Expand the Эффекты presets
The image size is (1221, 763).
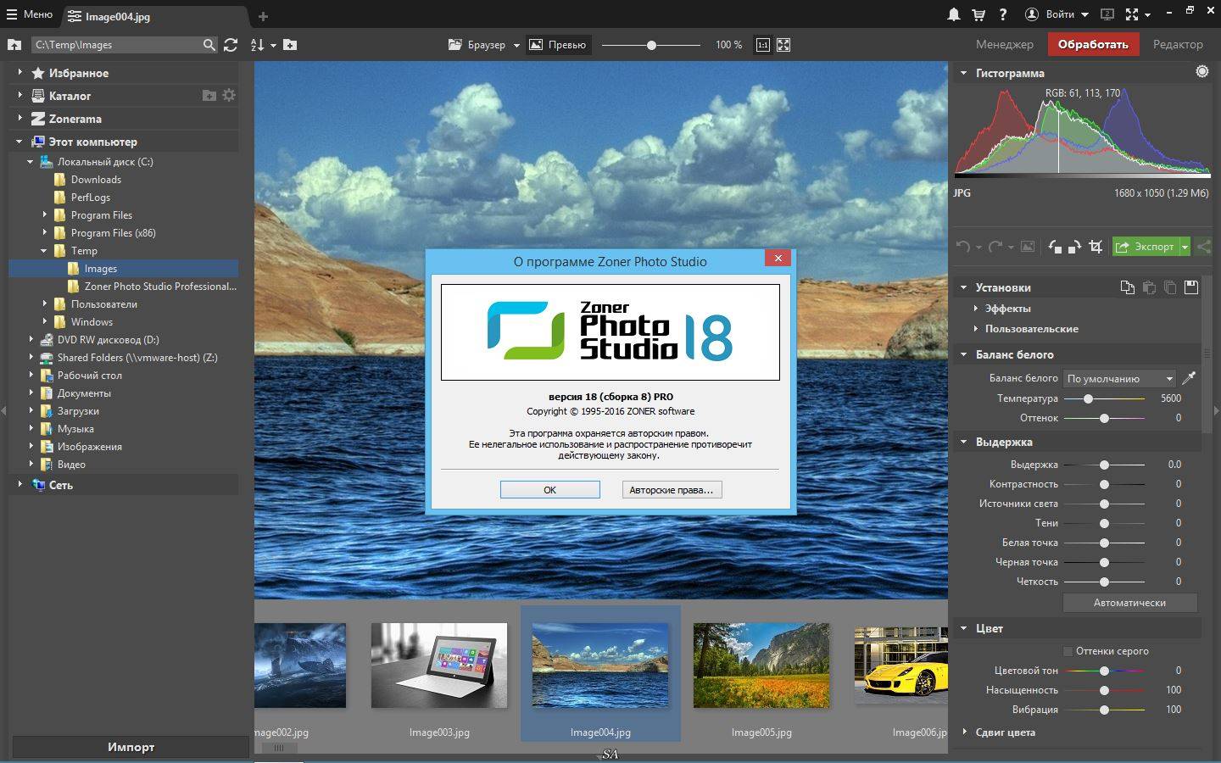tap(976, 309)
